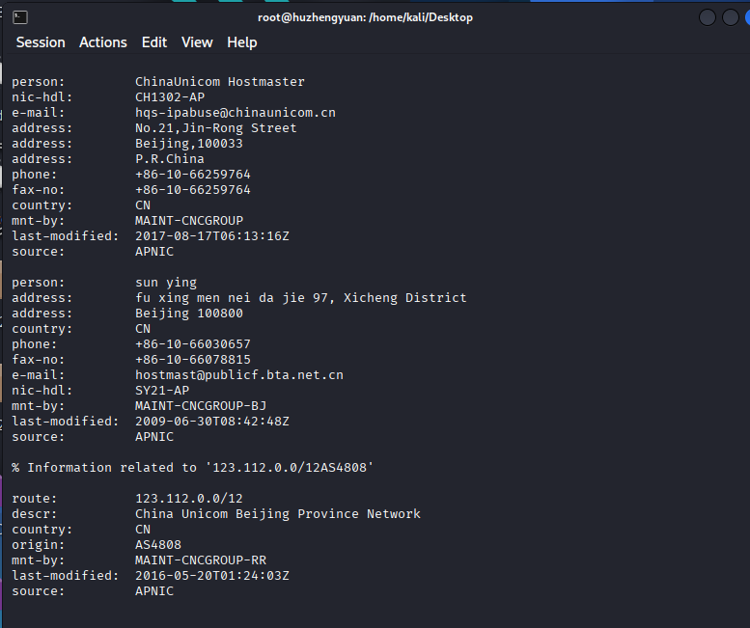The height and width of the screenshot is (628, 750).
Task: Open the Actions menu
Action: coord(103,42)
